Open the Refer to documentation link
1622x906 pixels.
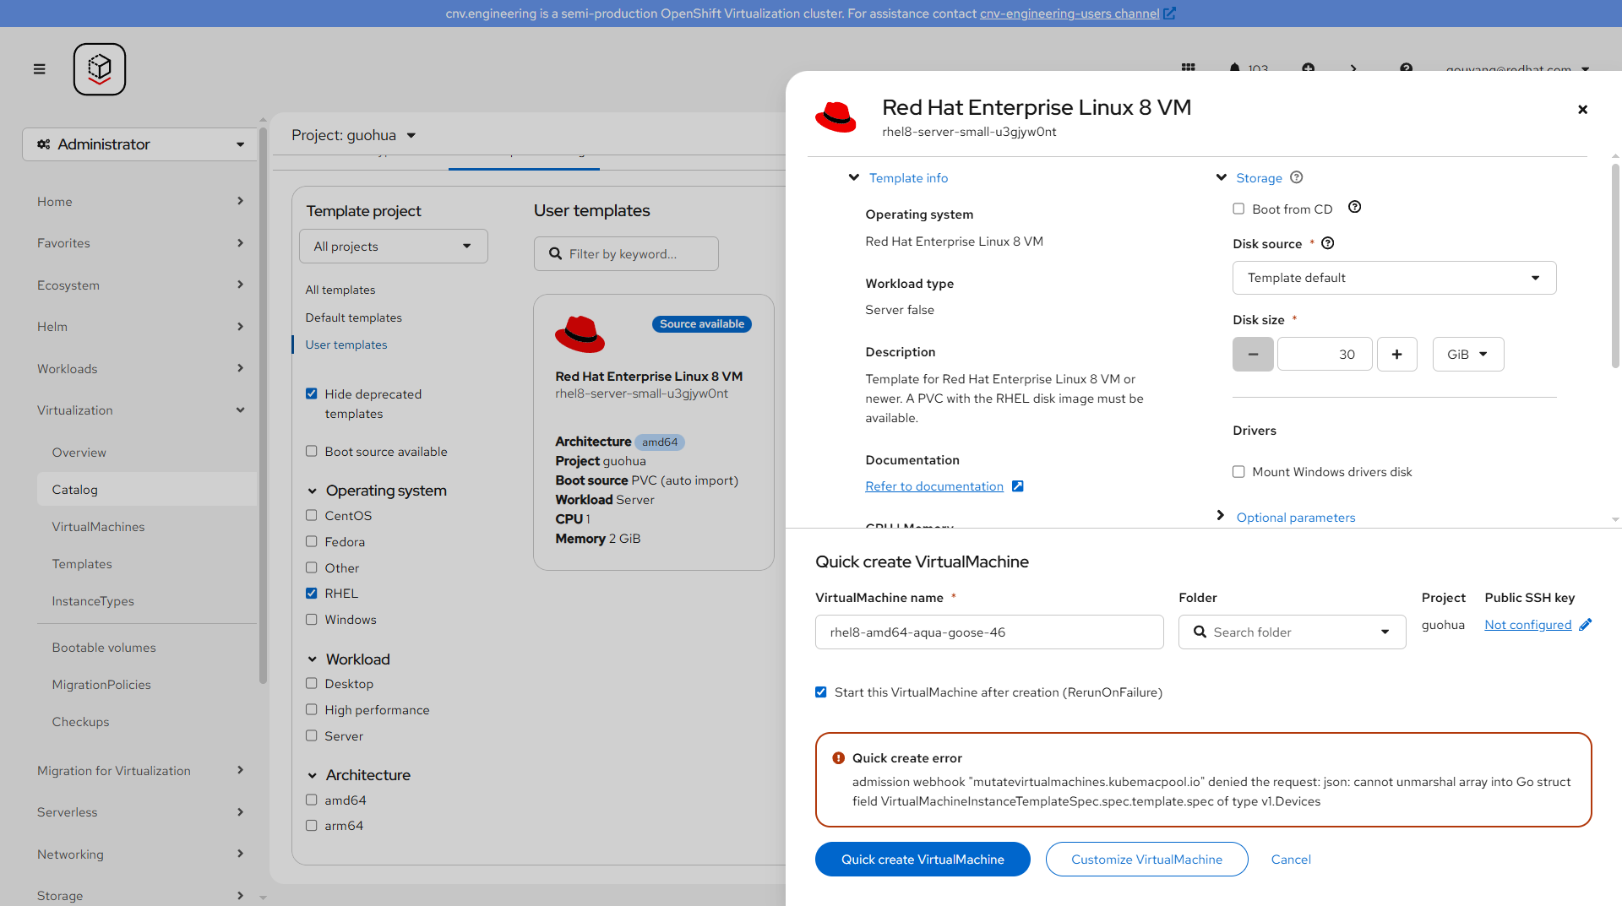pyautogui.click(x=934, y=486)
